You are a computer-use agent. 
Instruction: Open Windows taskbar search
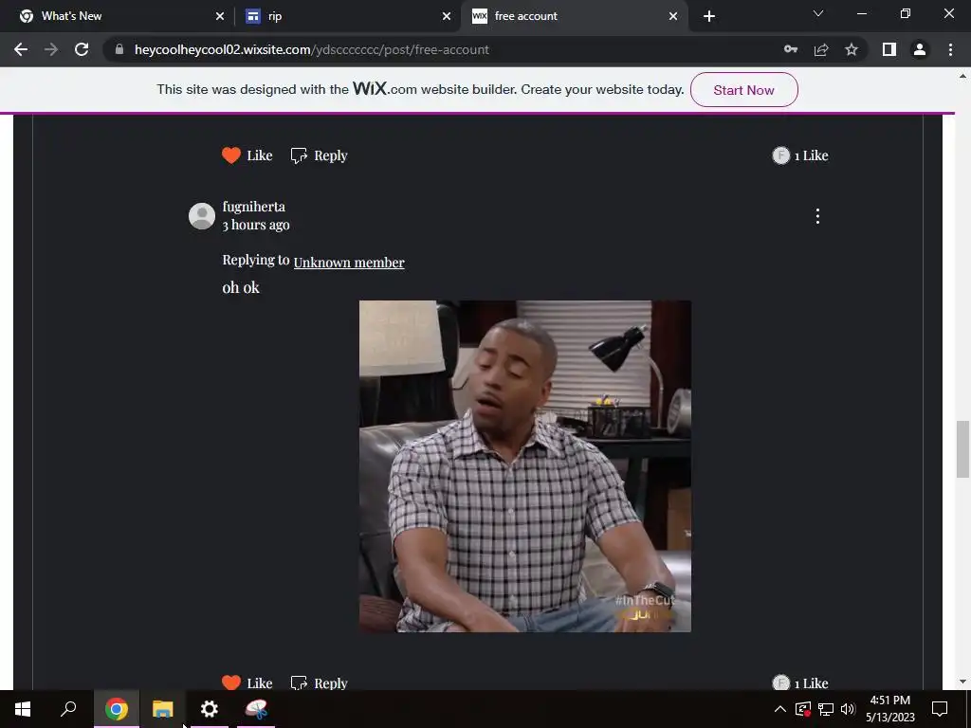click(x=68, y=709)
